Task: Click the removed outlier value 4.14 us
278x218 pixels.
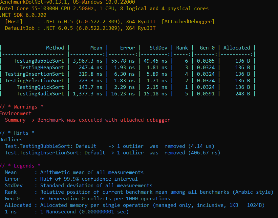Action: (201, 146)
